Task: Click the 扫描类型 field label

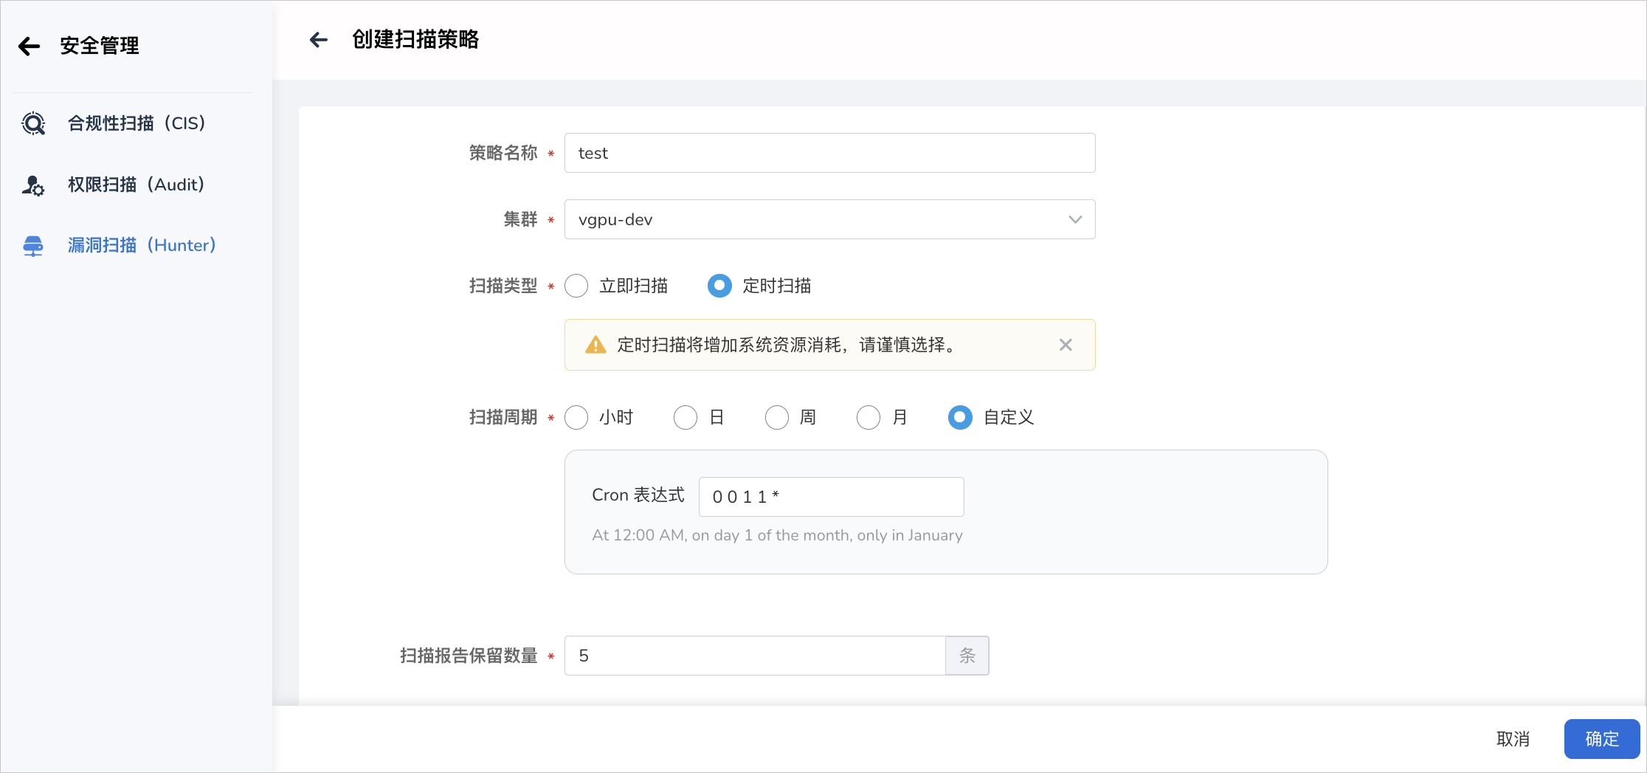Action: point(503,286)
